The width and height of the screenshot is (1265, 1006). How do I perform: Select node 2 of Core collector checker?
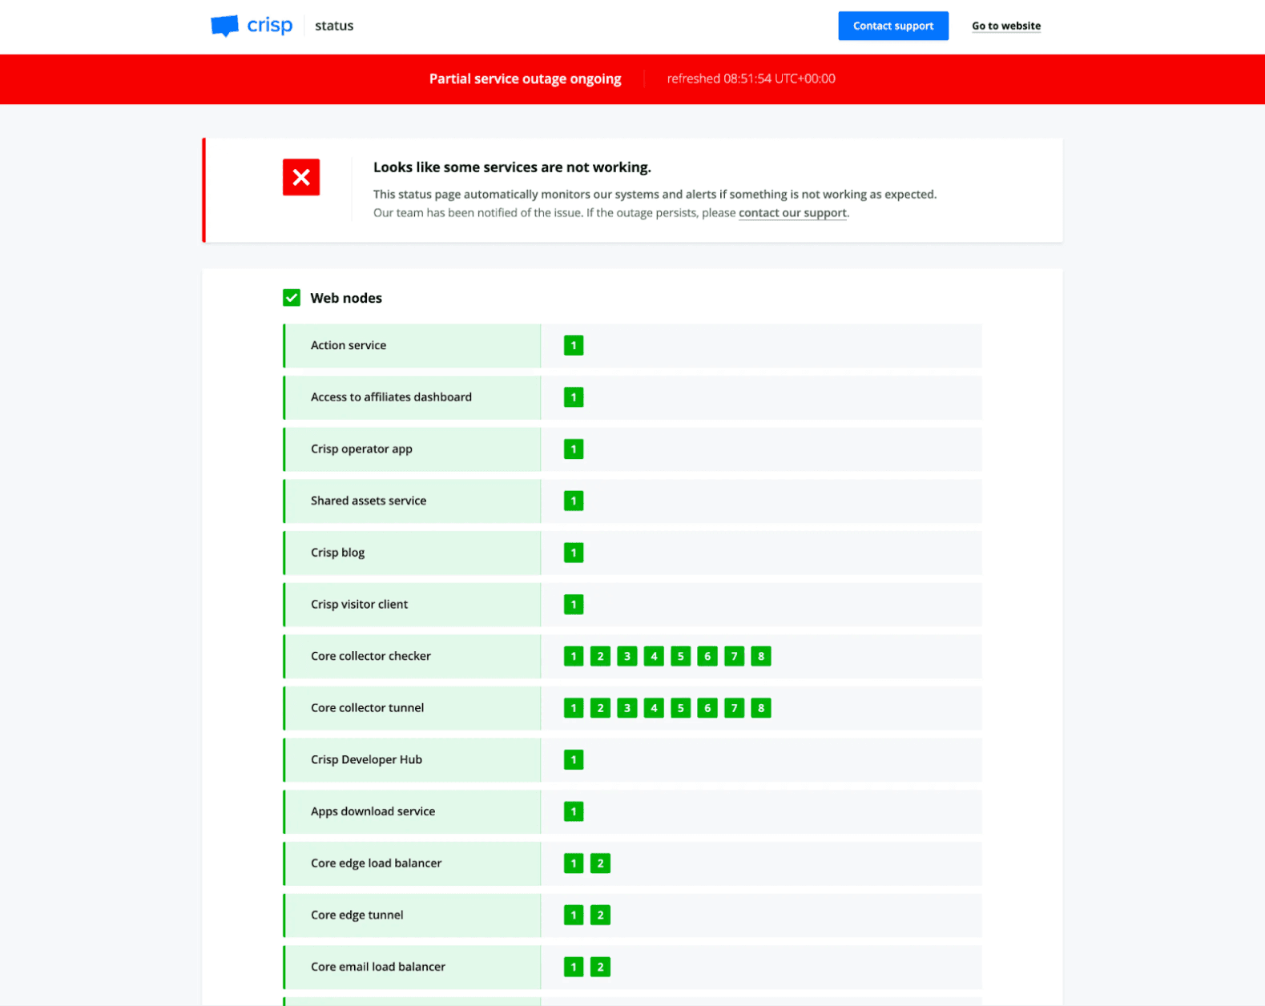coord(600,656)
